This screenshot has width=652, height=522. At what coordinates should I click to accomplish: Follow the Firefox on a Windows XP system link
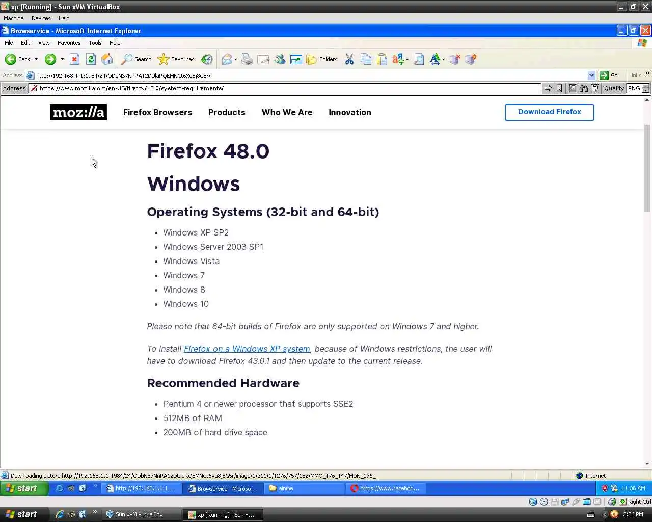coord(247,349)
